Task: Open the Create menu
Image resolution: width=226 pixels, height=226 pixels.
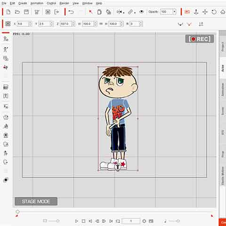Action: pyautogui.click(x=23, y=3)
